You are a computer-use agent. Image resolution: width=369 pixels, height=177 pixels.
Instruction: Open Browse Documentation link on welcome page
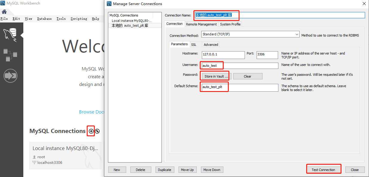(x=91, y=112)
